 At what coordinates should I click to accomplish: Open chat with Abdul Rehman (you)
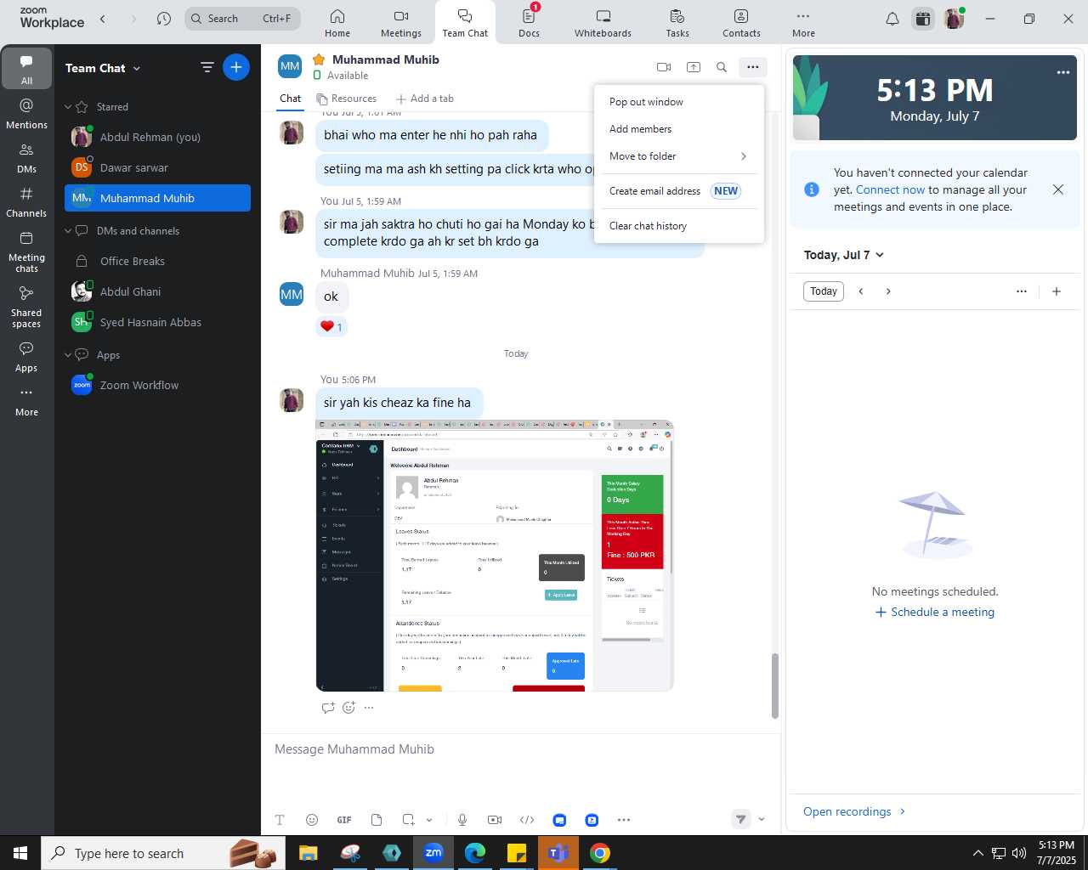[157, 137]
